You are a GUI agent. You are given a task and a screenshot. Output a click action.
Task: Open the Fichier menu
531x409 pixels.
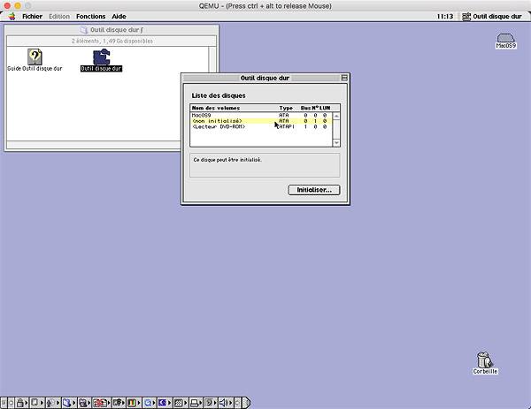tap(32, 16)
